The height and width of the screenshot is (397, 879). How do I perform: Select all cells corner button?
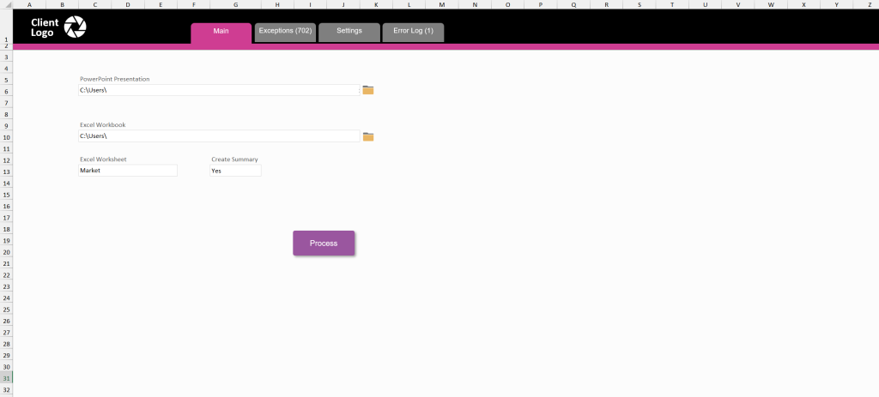pos(6,4)
